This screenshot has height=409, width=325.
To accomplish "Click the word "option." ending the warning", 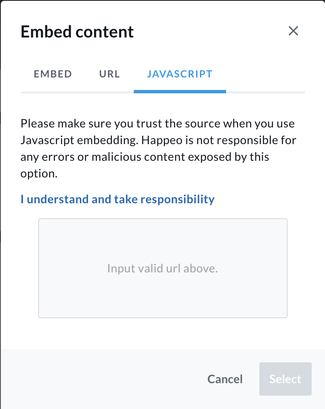I will pyautogui.click(x=39, y=174).
